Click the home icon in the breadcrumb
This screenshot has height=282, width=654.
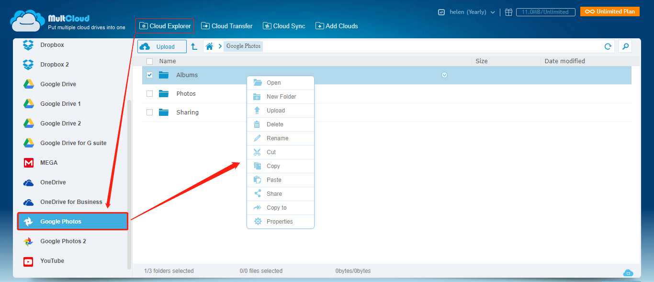pos(209,46)
